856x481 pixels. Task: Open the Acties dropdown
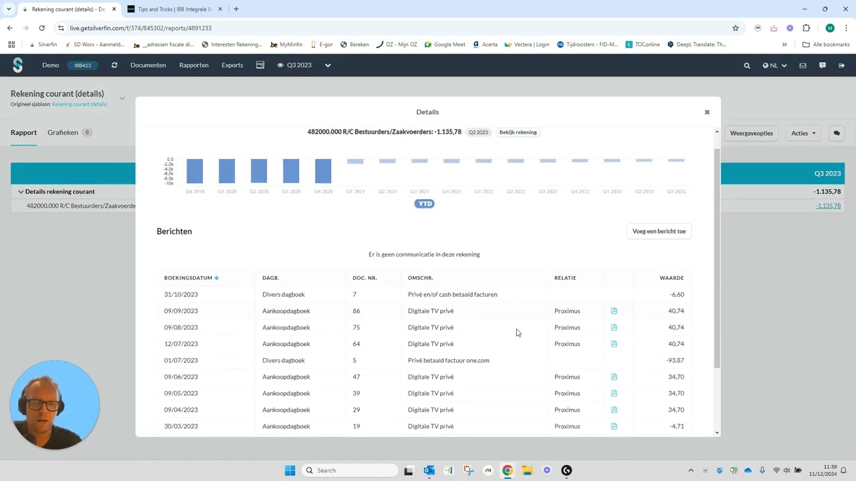(803, 133)
